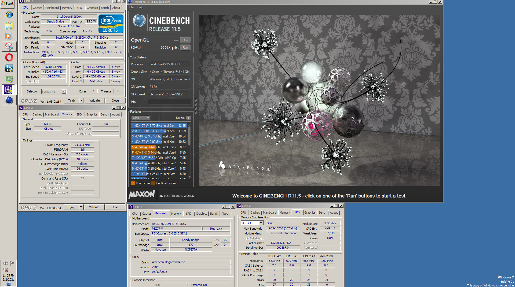The image size is (515, 287).
Task: Click DRAM Frequency value 1111.5 MHz
Action: coord(83,145)
